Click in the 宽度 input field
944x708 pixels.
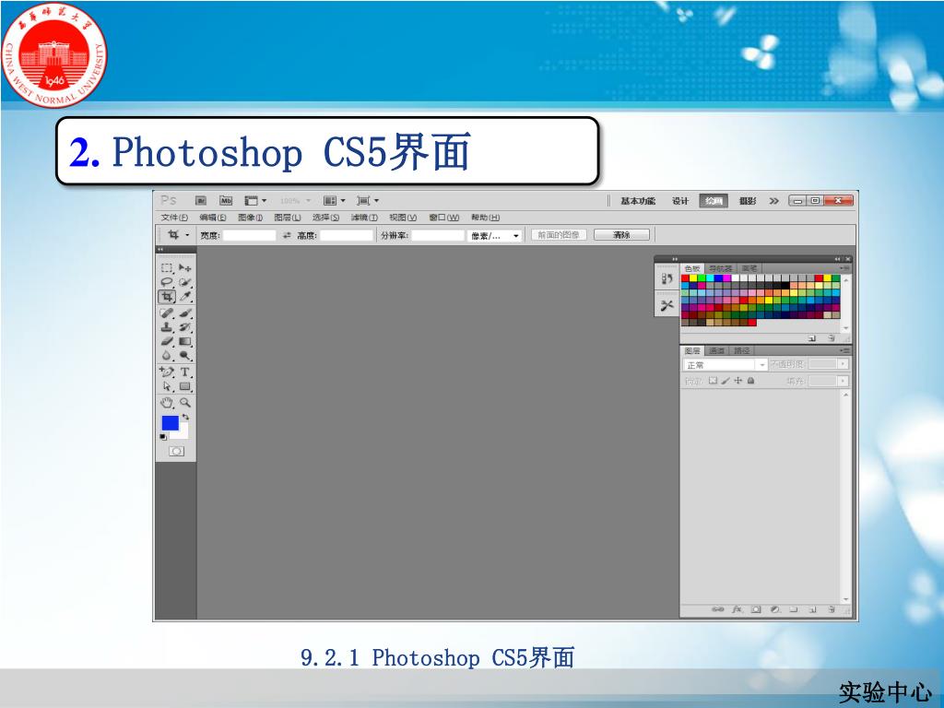[249, 235]
